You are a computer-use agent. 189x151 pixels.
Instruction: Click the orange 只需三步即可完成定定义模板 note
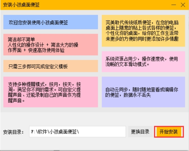coord(51,66)
